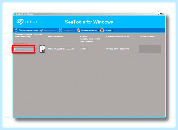Select the WDC WD3200BEVT-22ZCT0 model text
Screen dimensions: 178x130
61,49
